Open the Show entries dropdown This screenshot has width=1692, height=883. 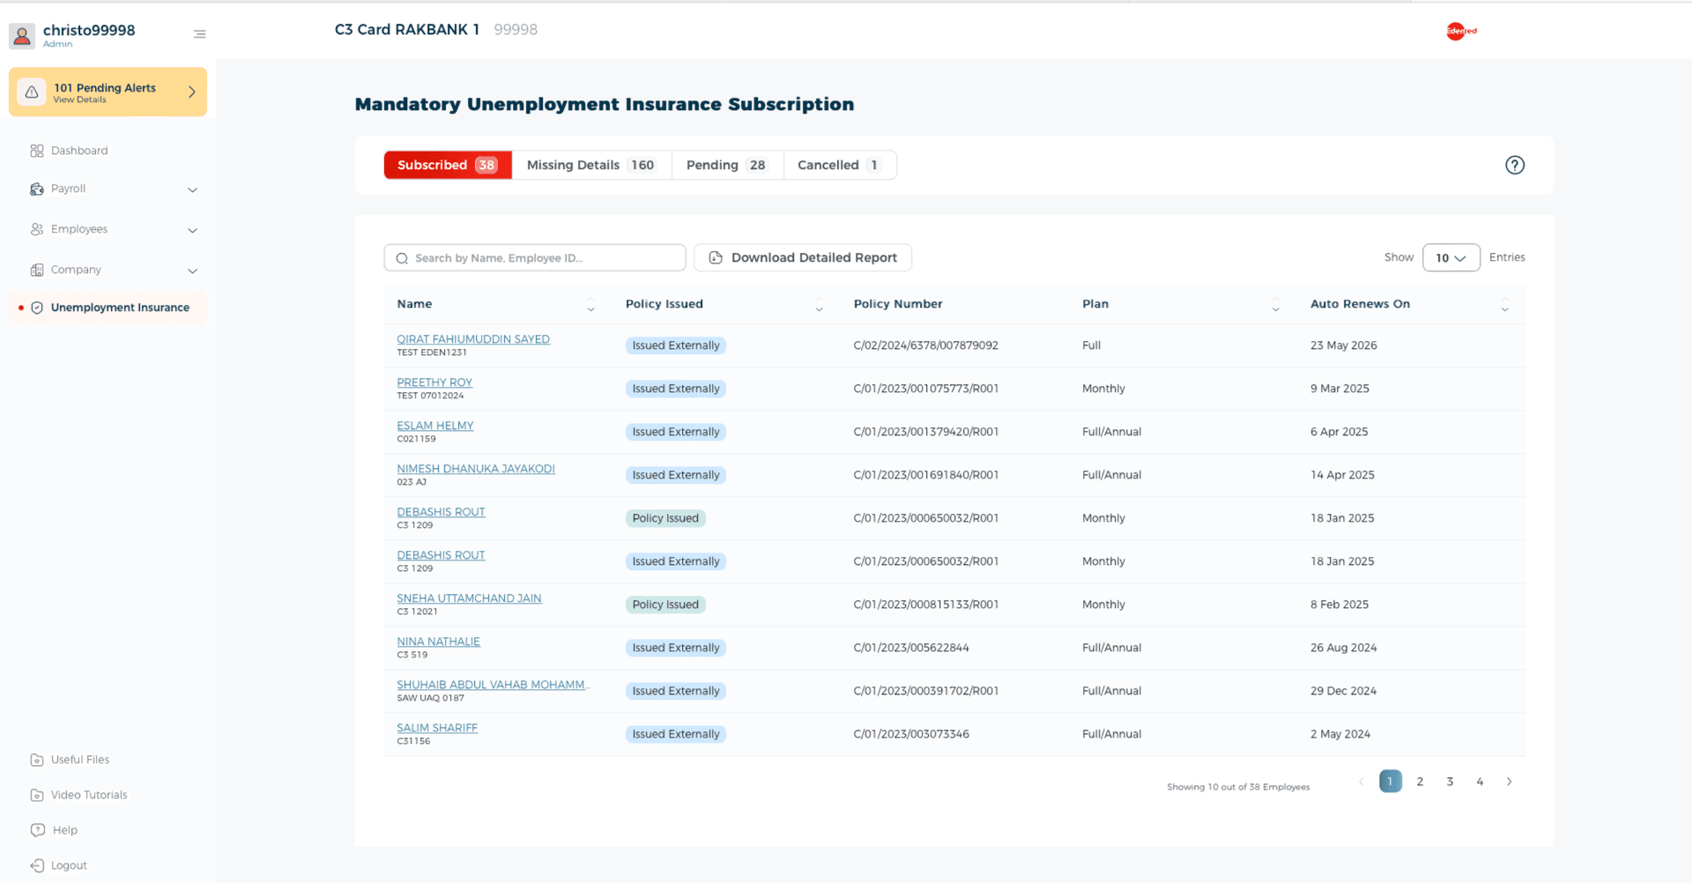click(1451, 257)
